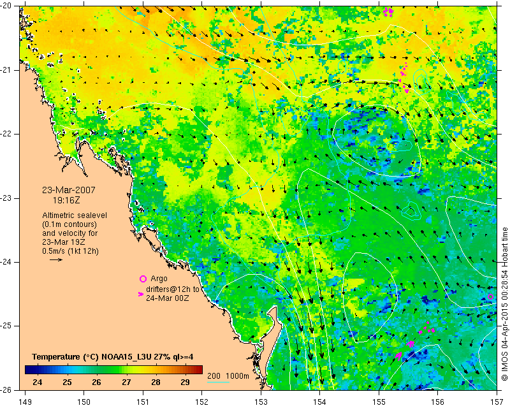Click the -20 latitude axis label

pyautogui.click(x=6, y=6)
